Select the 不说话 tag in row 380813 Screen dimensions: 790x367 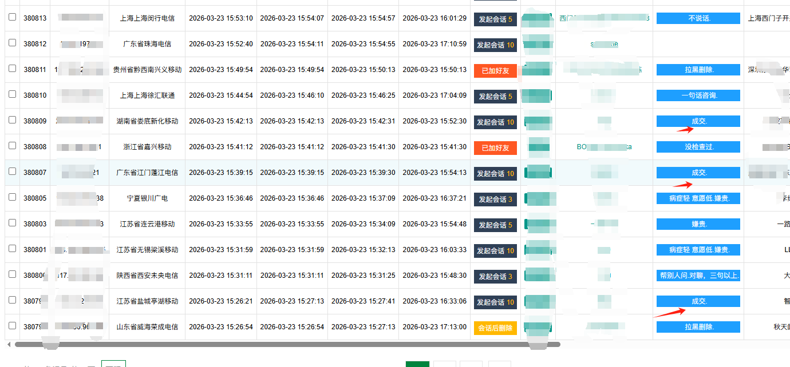pos(698,18)
